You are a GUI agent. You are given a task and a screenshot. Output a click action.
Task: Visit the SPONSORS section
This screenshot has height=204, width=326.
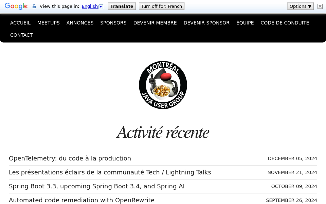coord(113,23)
